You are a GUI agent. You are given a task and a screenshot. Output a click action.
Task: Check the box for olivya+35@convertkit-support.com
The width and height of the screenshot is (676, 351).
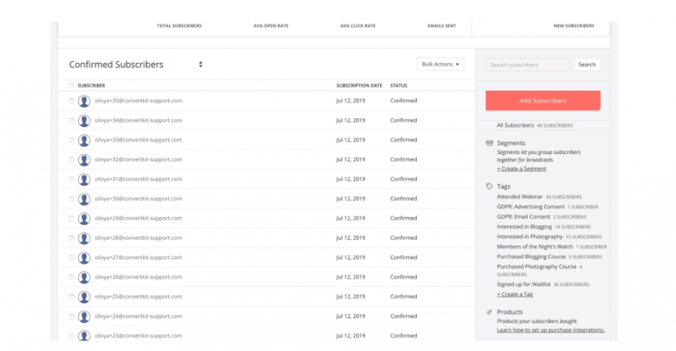click(71, 101)
